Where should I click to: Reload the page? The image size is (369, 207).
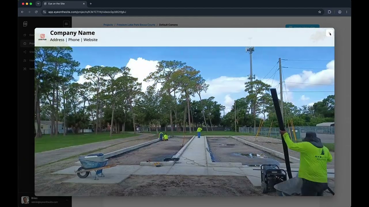point(36,12)
